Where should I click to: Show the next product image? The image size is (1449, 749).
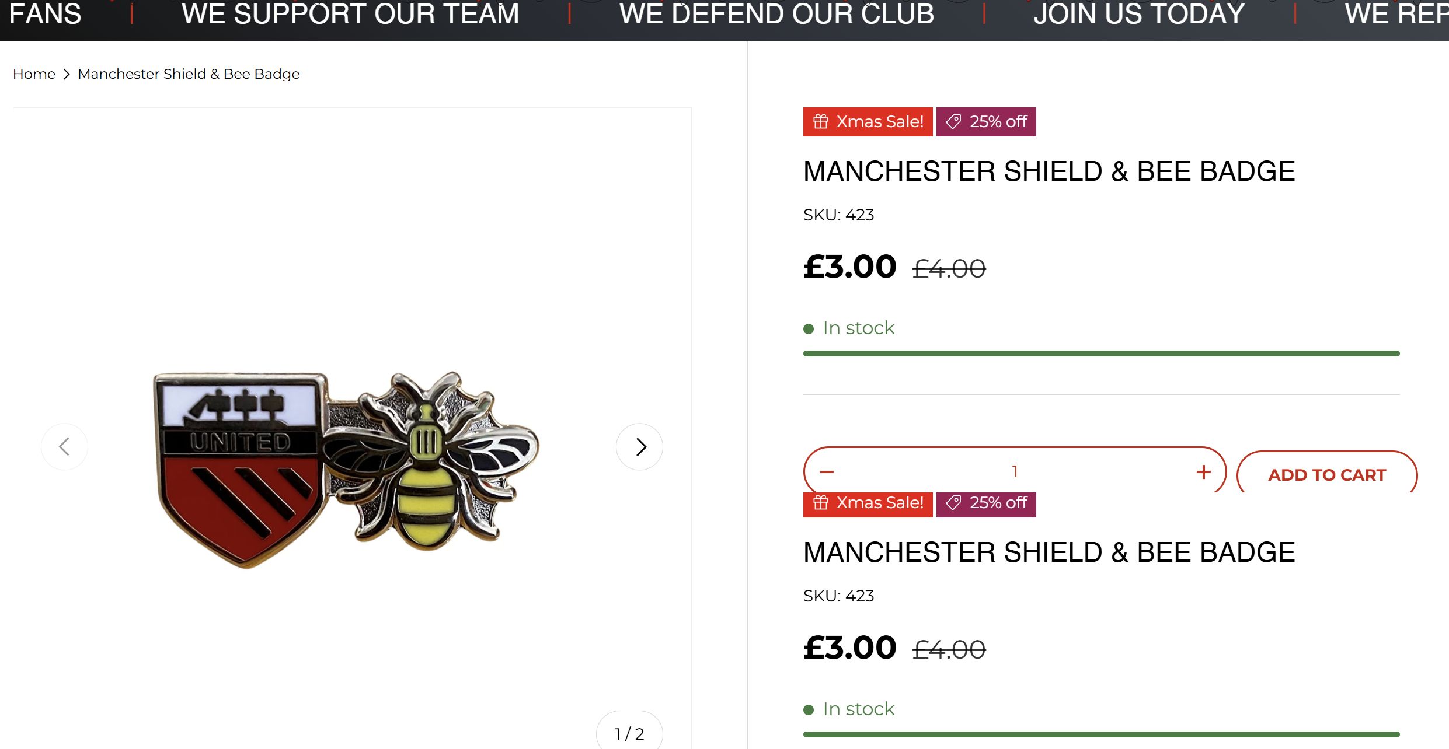click(x=639, y=447)
